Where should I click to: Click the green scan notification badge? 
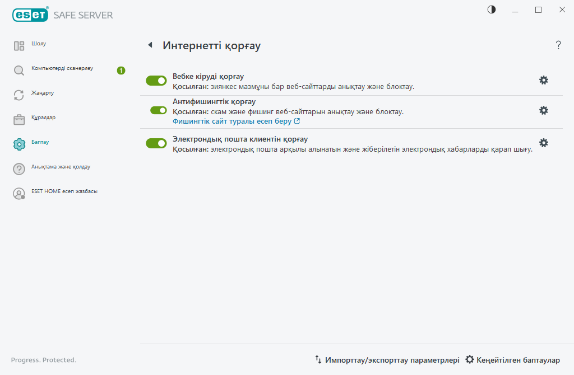click(x=121, y=71)
